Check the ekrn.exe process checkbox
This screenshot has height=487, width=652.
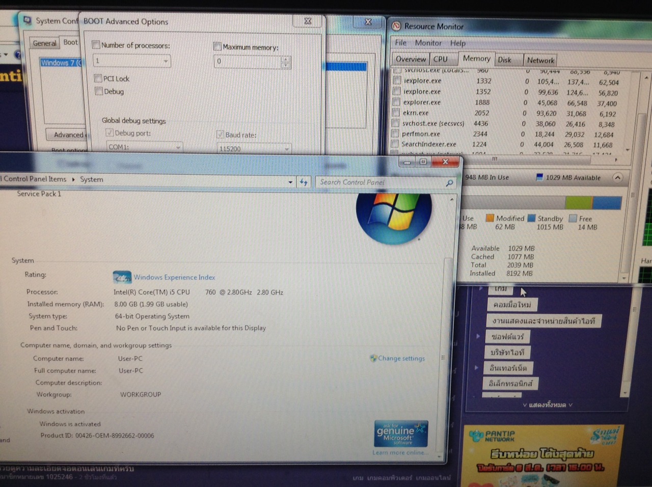point(396,113)
